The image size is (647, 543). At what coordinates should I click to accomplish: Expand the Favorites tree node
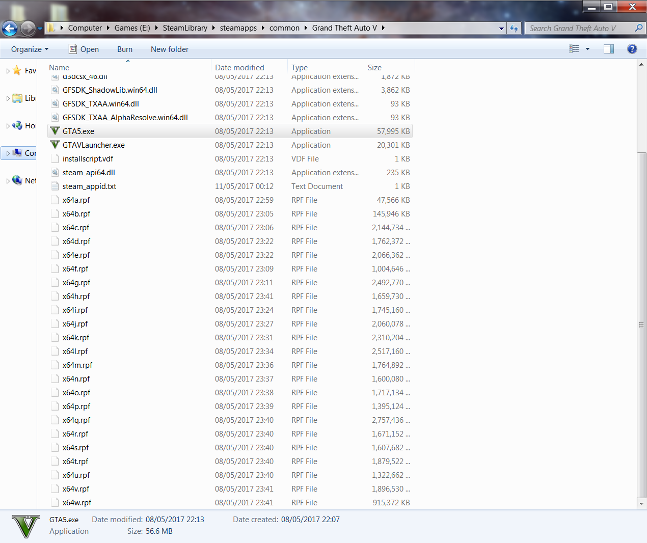click(x=8, y=71)
